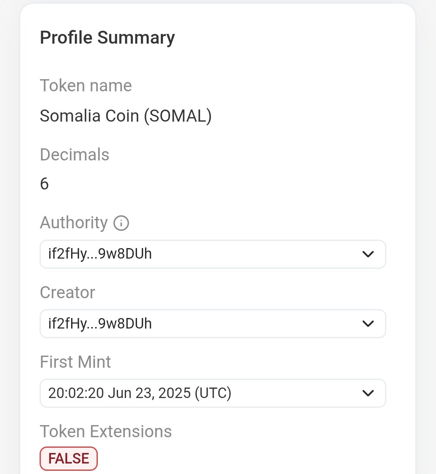Click the red FALSE badge
Screen dimensions: 436x474
click(x=69, y=459)
